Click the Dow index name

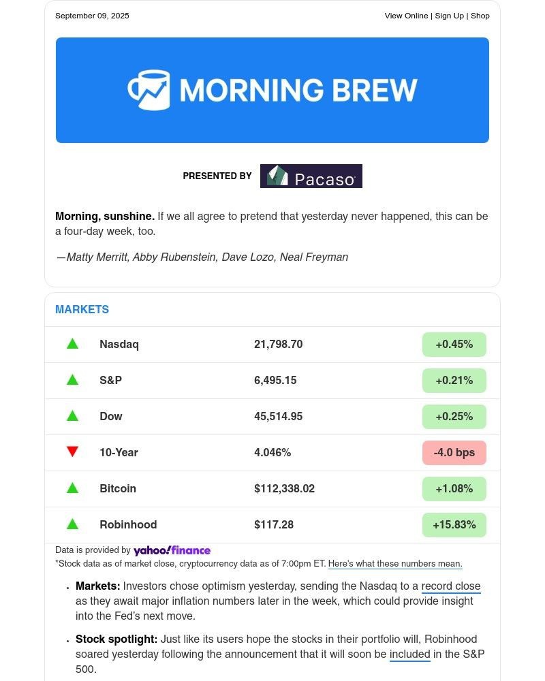tap(111, 417)
